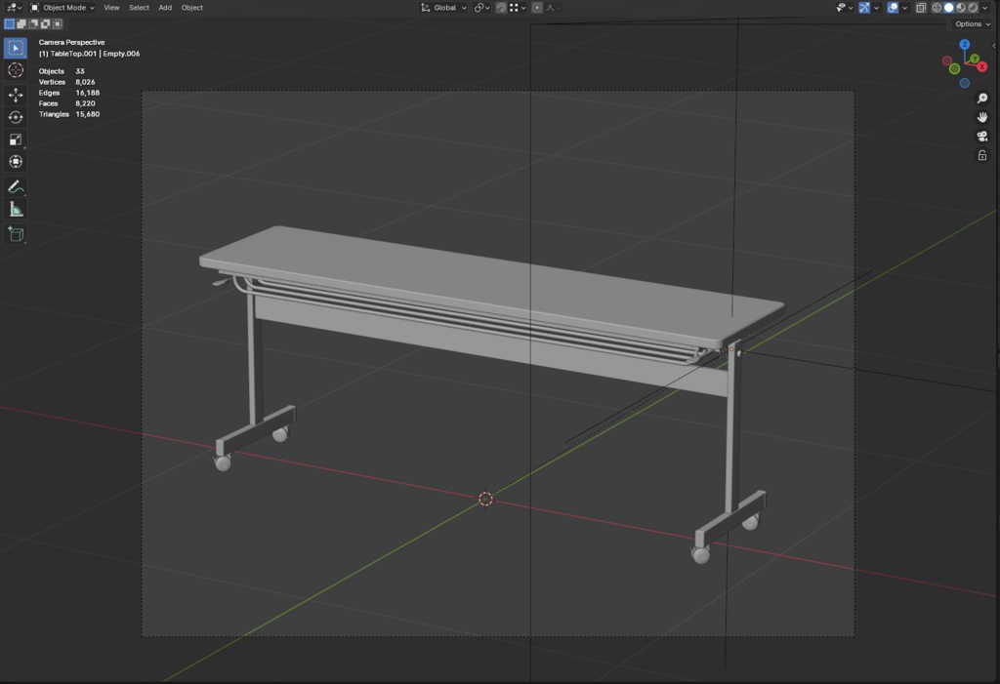This screenshot has width=1000, height=684.
Task: Click the green negative Y axis gizmo circle
Action: 955,69
